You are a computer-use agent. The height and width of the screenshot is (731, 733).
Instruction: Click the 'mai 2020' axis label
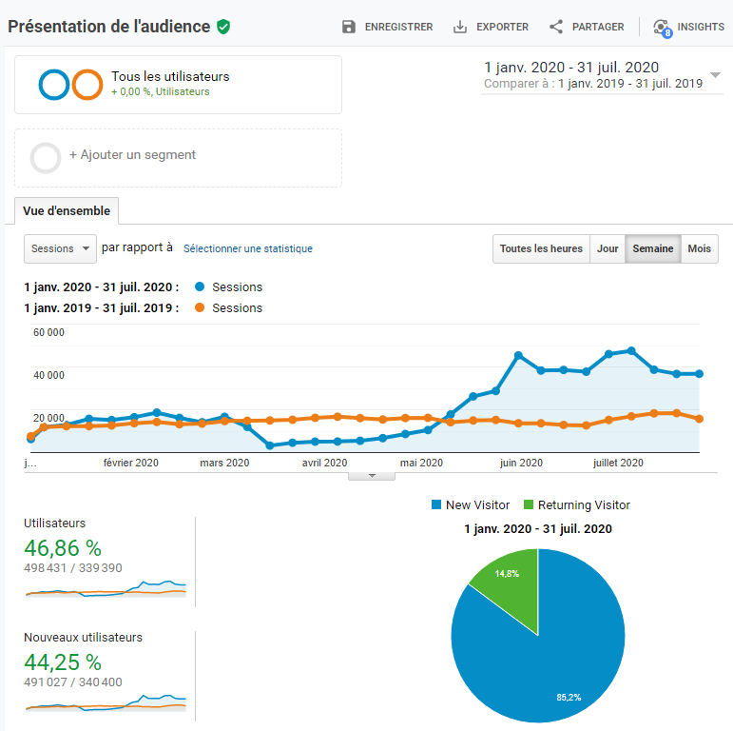pos(421,463)
